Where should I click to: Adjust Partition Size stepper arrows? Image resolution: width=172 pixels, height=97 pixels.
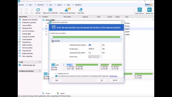(102, 49)
